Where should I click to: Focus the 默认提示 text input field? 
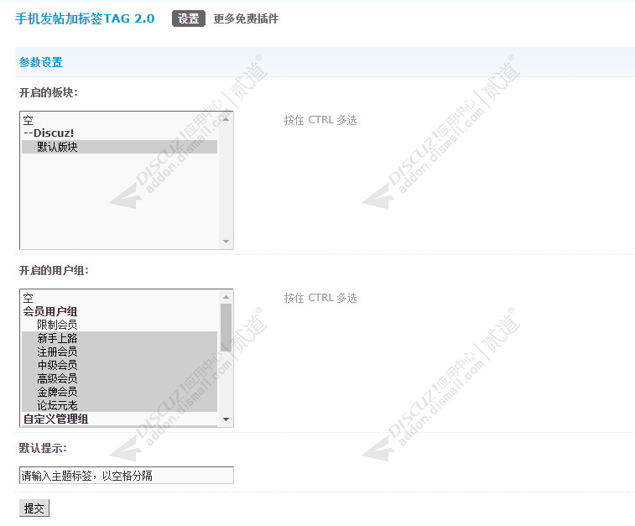(x=127, y=476)
